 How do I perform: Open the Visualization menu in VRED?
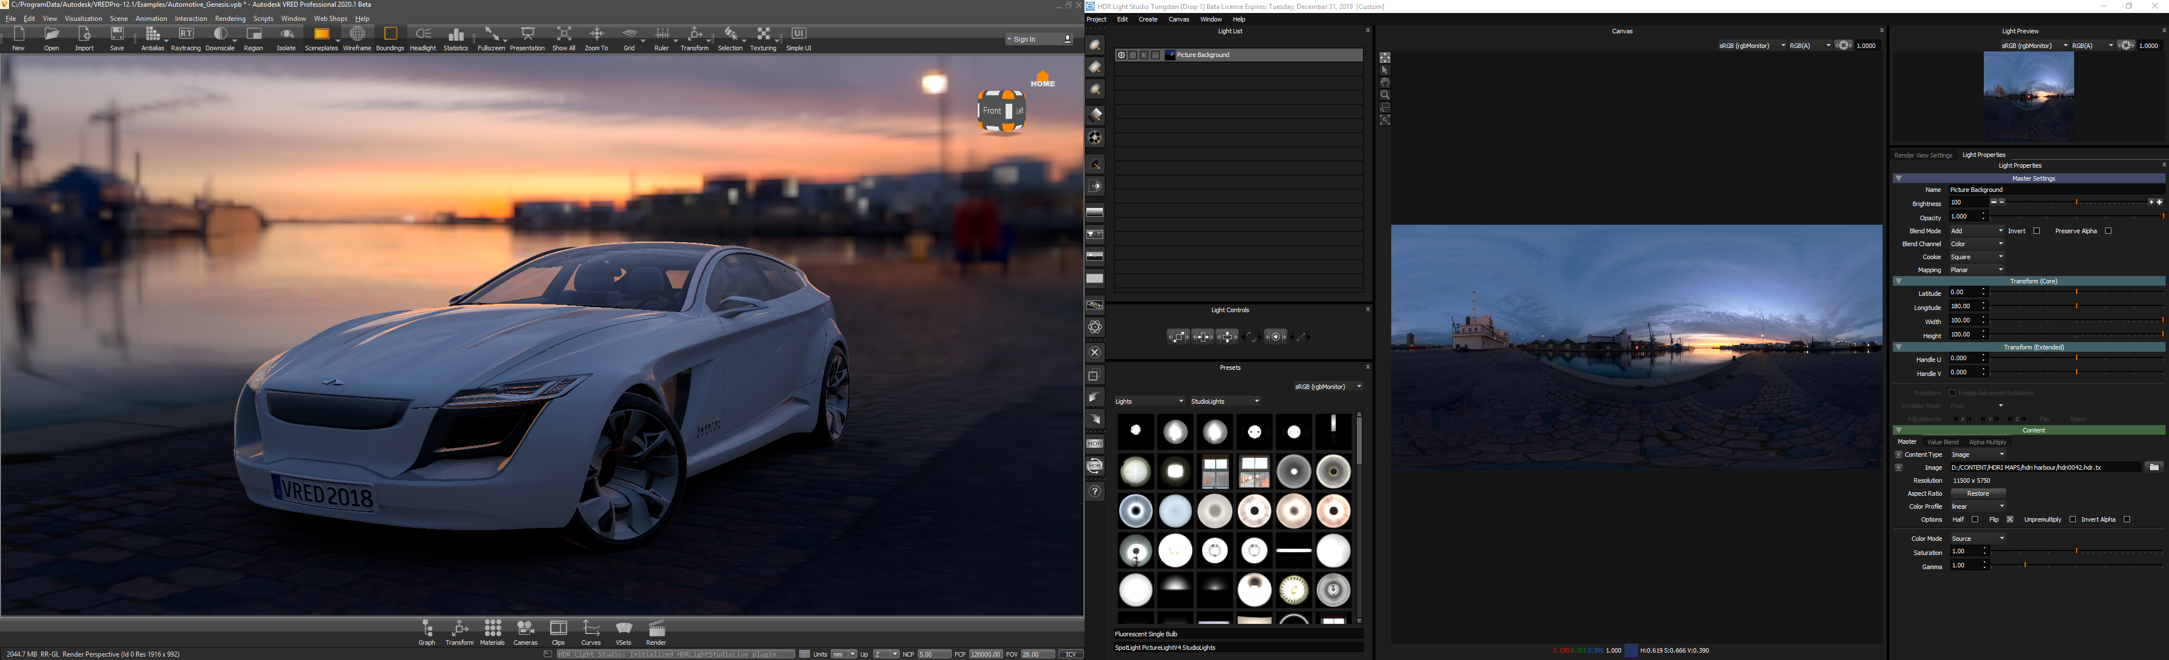pos(84,19)
